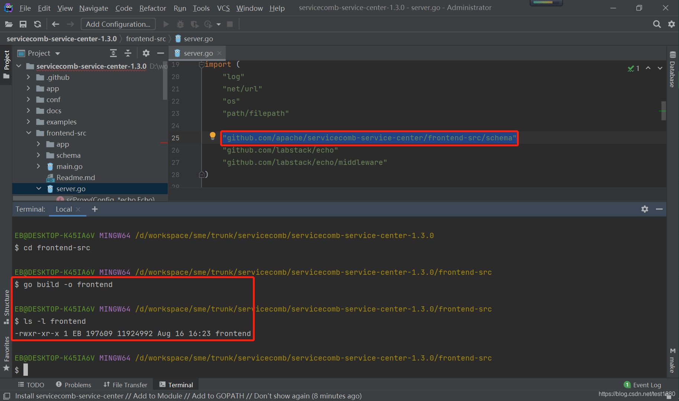679x401 pixels.
Task: Click the lightbulb intention icon on line 25
Action: point(213,136)
